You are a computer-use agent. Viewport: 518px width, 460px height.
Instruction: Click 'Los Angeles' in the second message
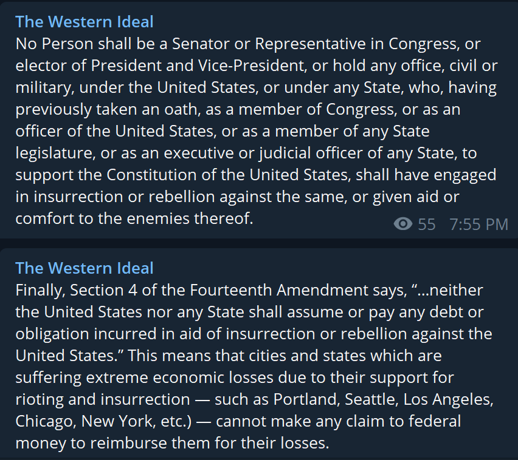pyautogui.click(x=448, y=400)
